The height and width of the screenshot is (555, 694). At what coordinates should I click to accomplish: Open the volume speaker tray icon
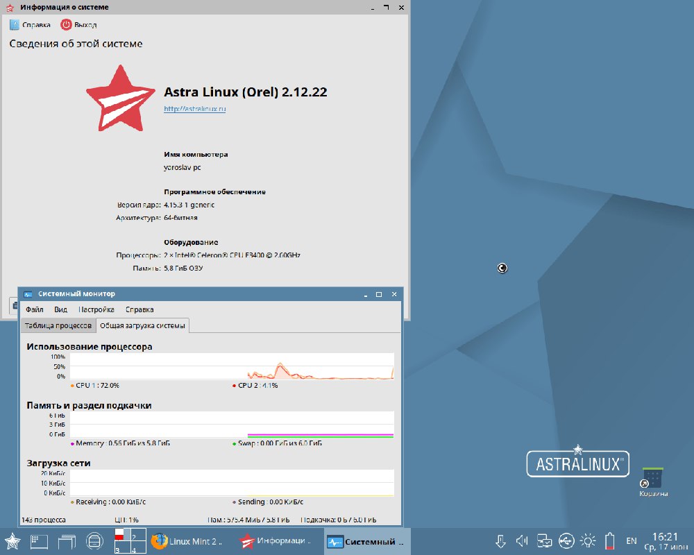(523, 541)
